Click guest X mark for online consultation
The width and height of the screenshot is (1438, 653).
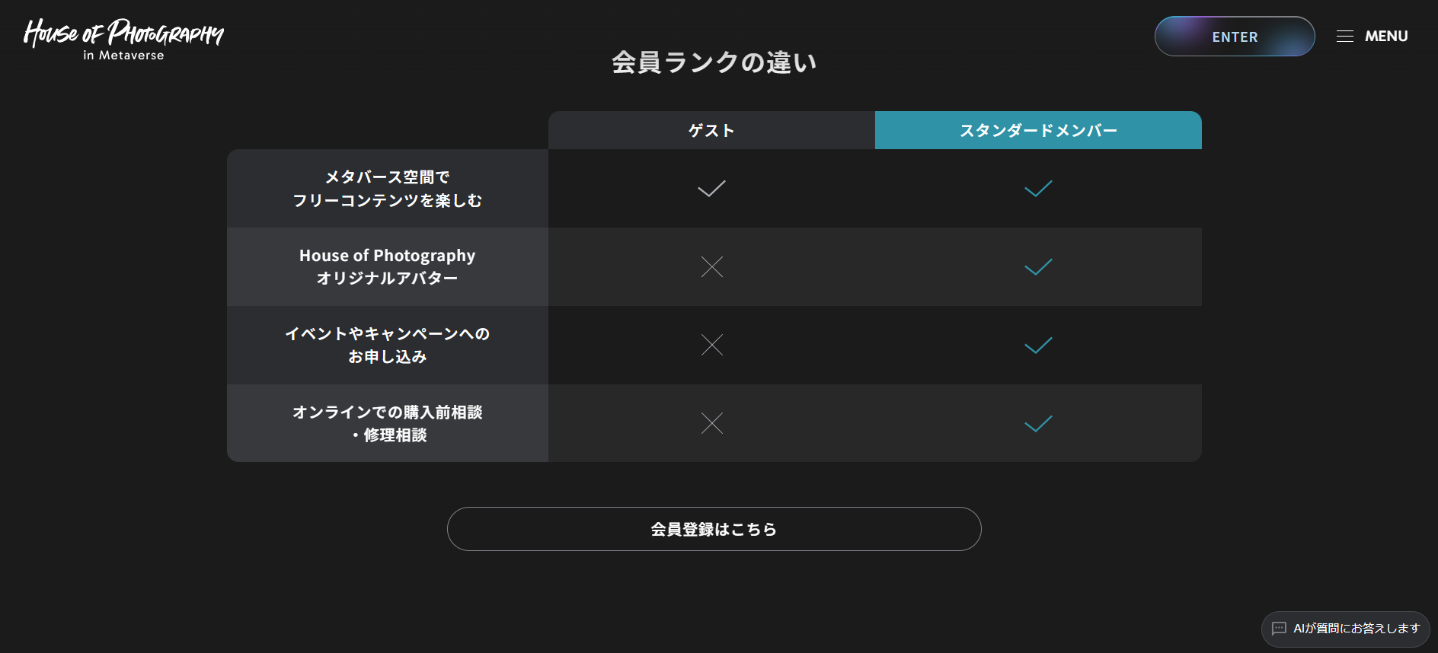coord(711,423)
